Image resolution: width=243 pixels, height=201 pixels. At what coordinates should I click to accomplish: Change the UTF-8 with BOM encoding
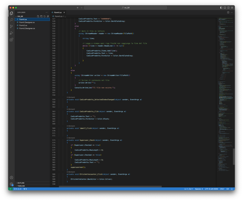211,189
